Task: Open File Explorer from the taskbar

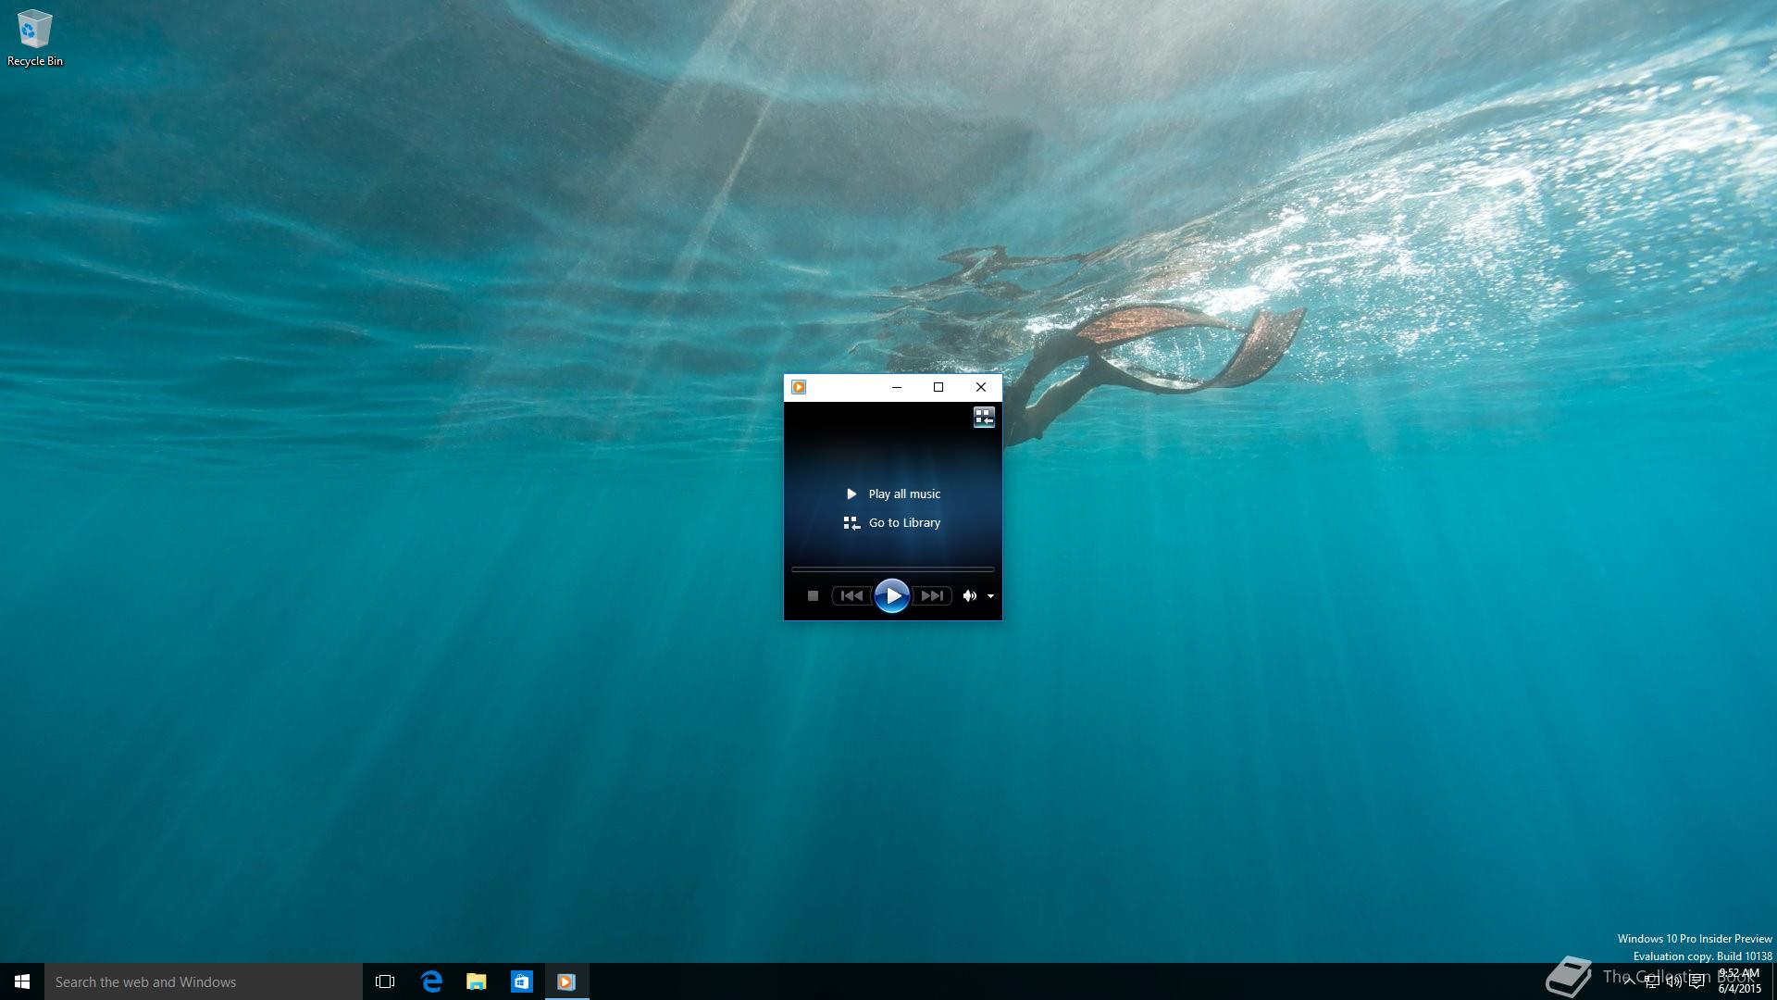Action: tap(476, 981)
